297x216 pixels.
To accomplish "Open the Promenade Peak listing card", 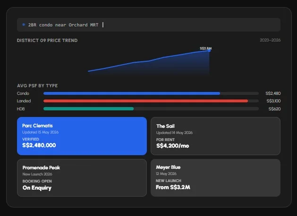I will [82, 178].
